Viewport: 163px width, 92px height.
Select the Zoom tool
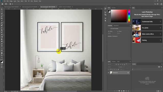click(x=2, y=55)
